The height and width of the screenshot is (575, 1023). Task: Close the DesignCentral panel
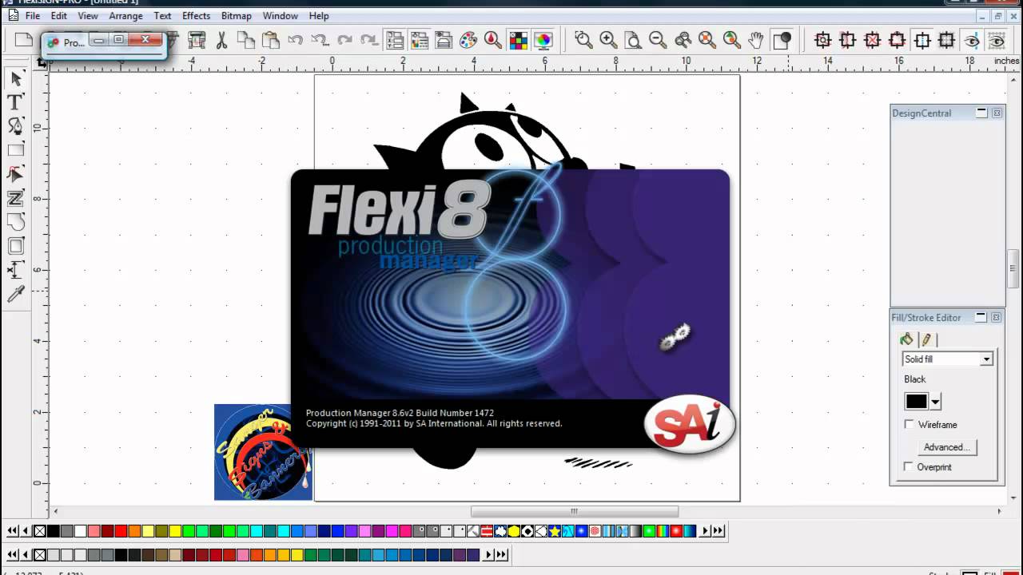(x=997, y=113)
